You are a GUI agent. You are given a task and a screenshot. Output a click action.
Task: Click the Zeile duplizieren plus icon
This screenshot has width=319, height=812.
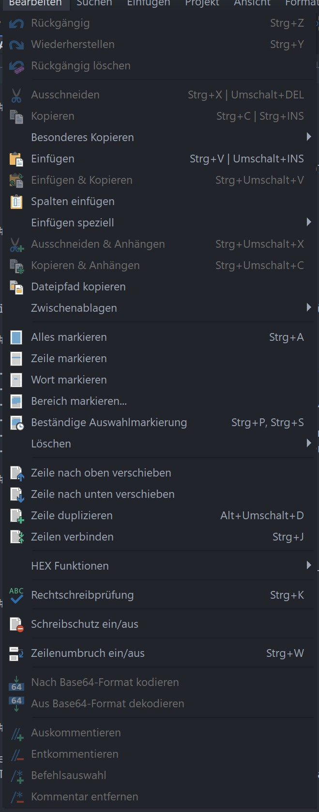(17, 516)
